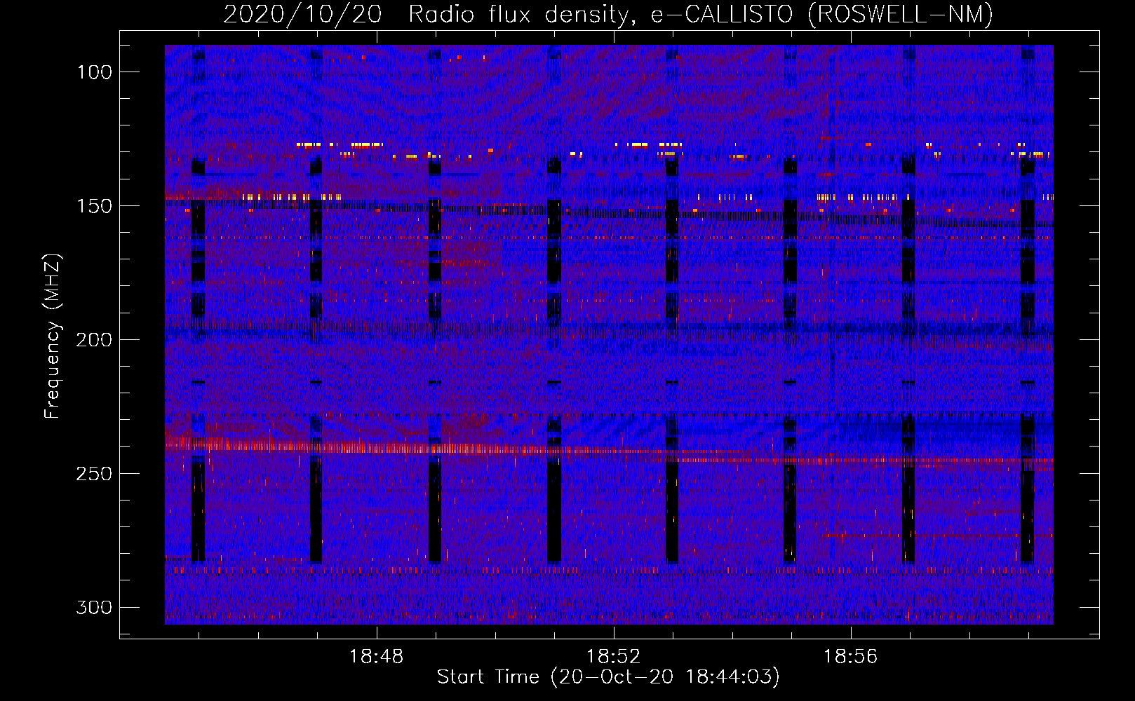The image size is (1135, 701).
Task: Click the 100 frequency tick label
Action: [95, 72]
